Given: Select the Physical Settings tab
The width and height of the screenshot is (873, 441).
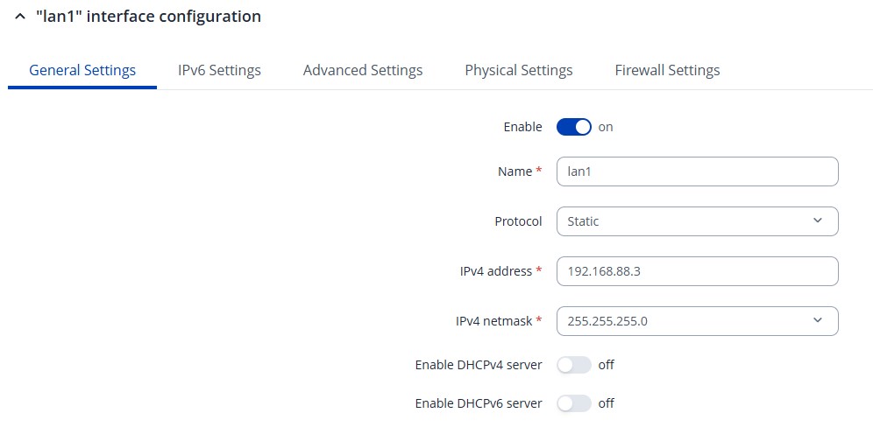Looking at the screenshot, I should 519,70.
